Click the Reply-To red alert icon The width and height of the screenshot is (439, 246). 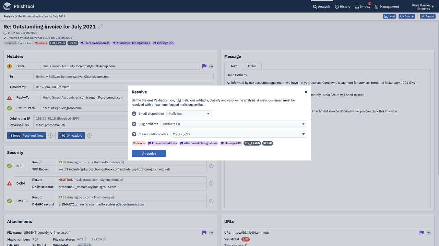pyautogui.click(x=9, y=98)
